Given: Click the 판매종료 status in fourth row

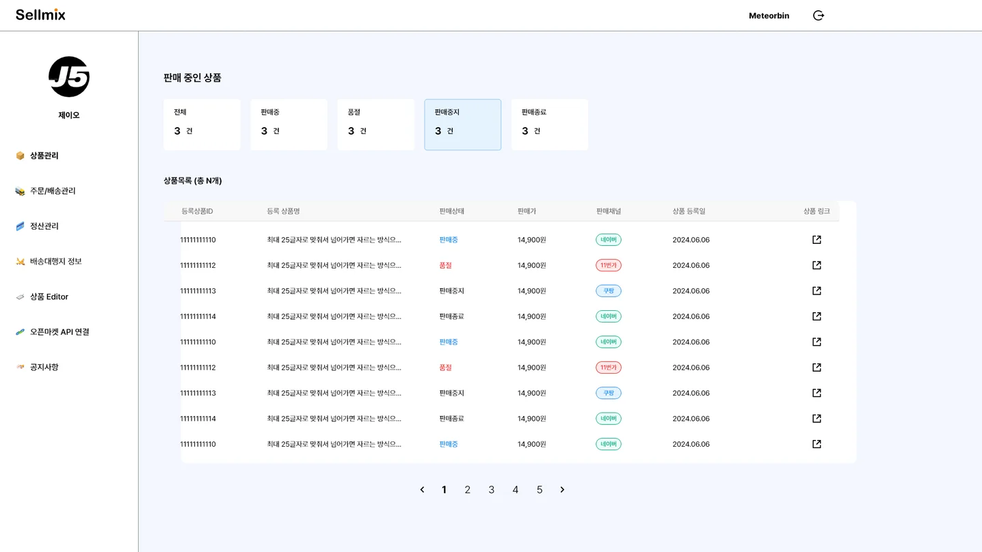Looking at the screenshot, I should (x=451, y=316).
